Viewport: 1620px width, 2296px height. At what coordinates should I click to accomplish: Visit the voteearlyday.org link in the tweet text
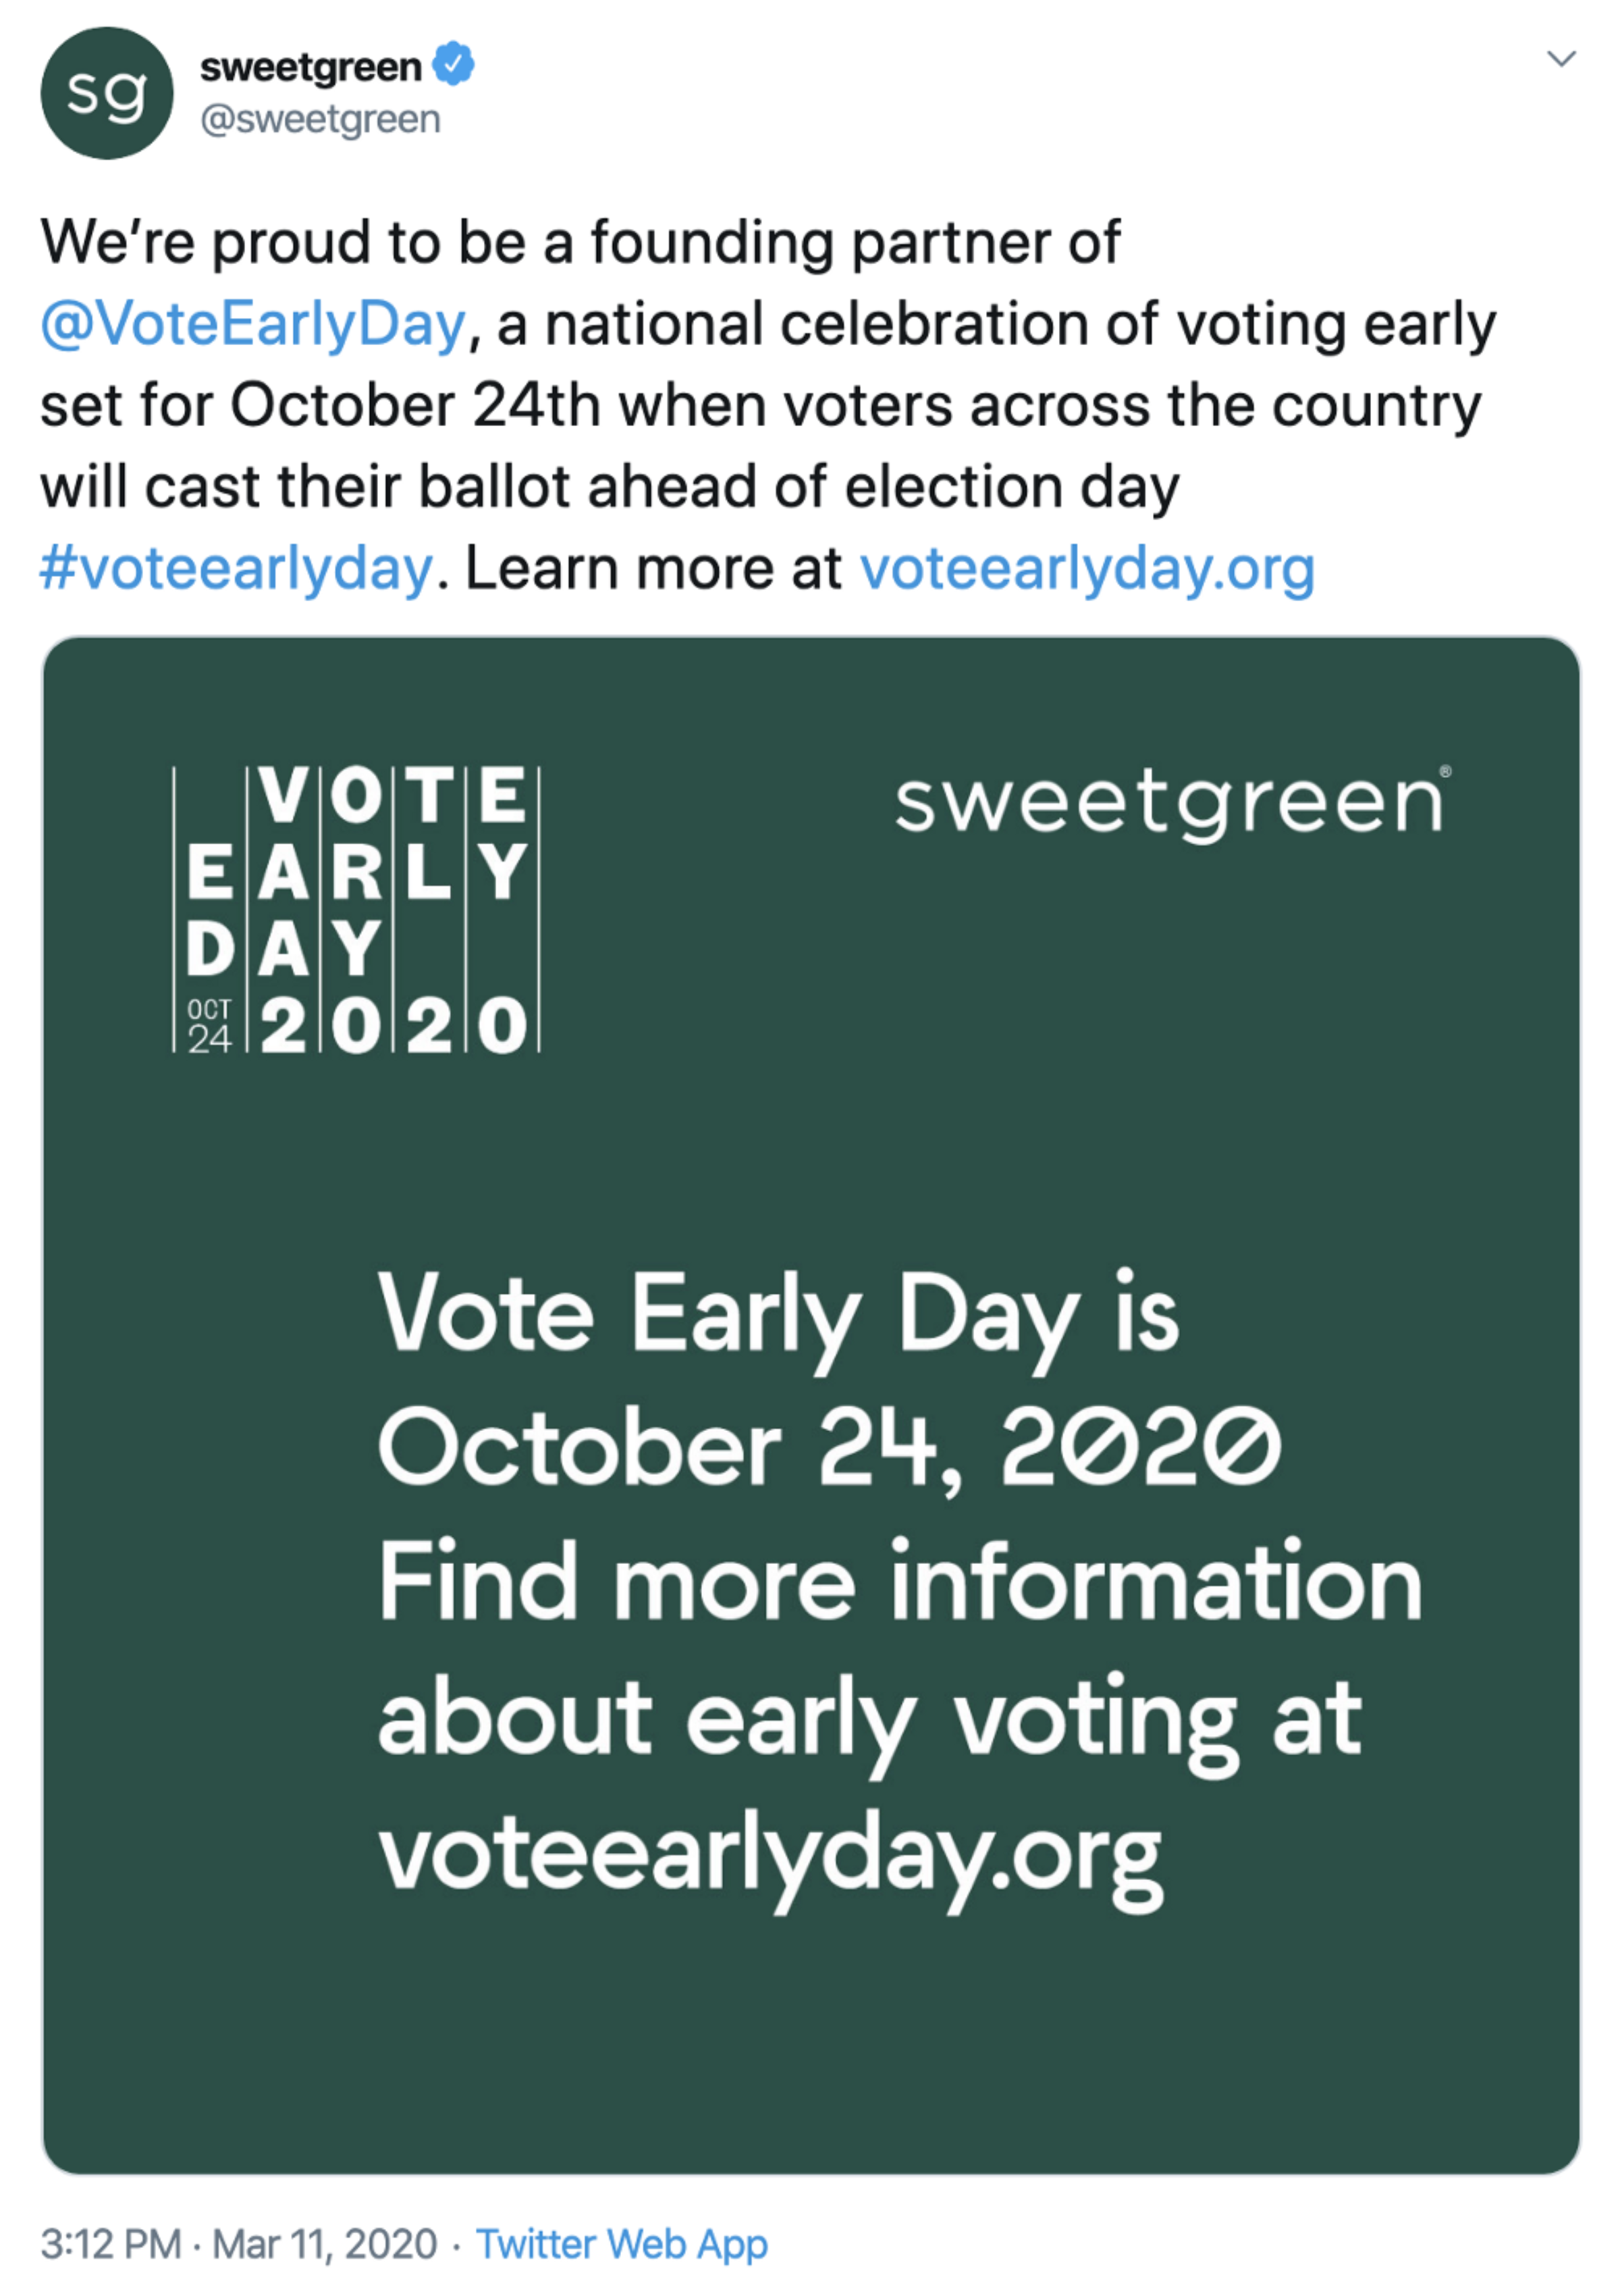[1086, 568]
